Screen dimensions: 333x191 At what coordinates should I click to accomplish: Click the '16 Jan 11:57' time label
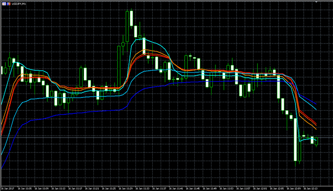[x=243, y=189]
